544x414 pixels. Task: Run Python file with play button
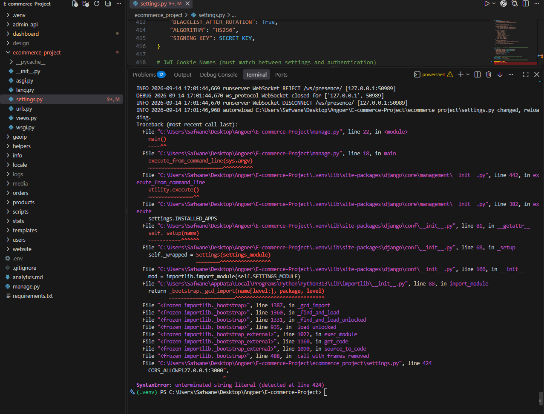pos(487,3)
